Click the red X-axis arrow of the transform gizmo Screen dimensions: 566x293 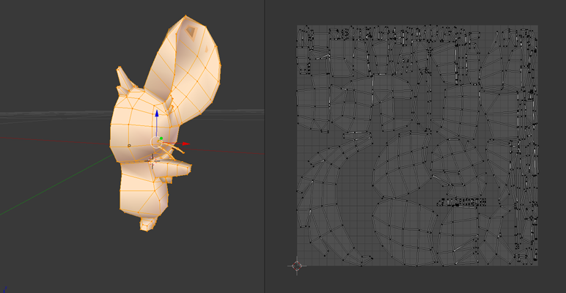[186, 144]
